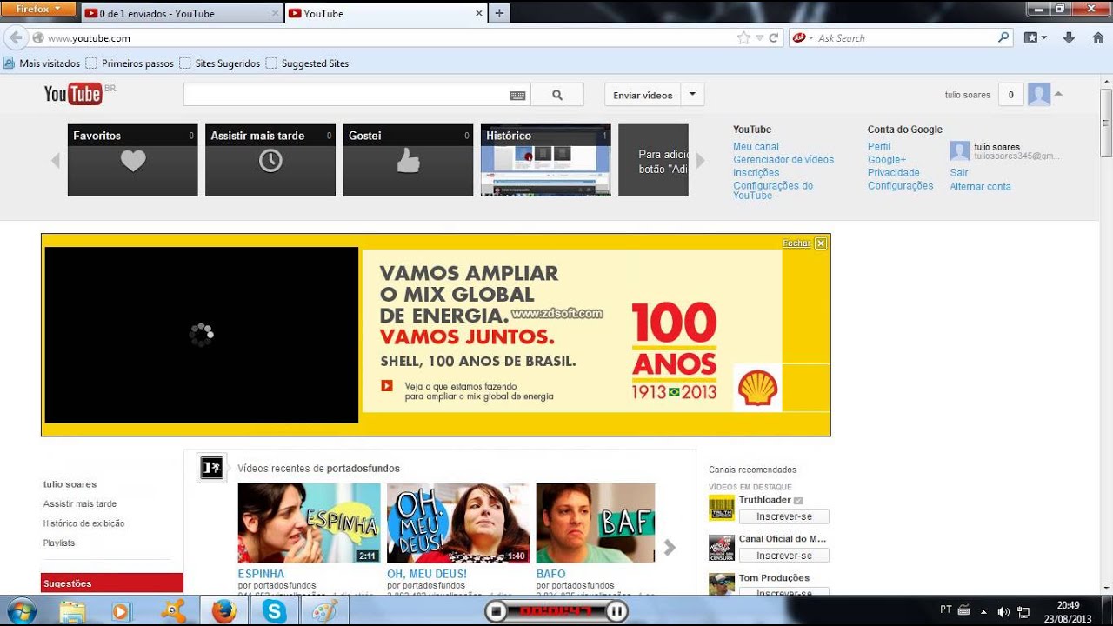Reload the page with refresh icon
The height and width of the screenshot is (626, 1113).
pyautogui.click(x=773, y=38)
